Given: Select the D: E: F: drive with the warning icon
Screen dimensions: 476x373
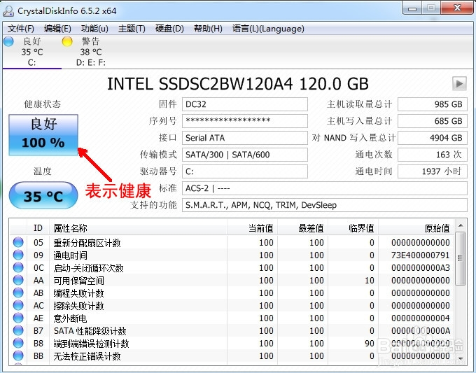Looking at the screenshot, I should (90, 52).
